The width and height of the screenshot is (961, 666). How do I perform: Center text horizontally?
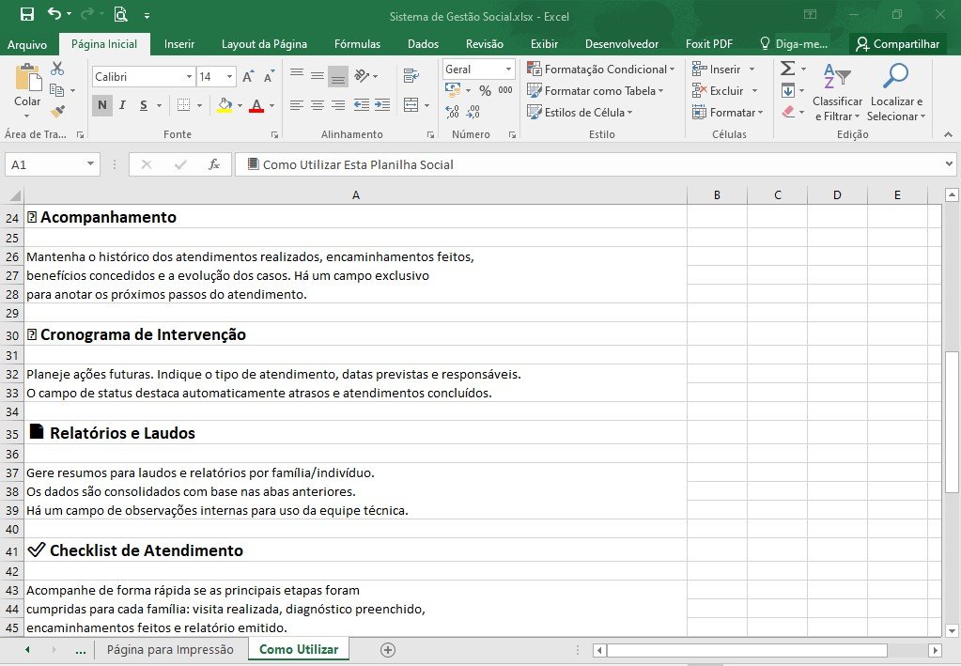pos(318,105)
